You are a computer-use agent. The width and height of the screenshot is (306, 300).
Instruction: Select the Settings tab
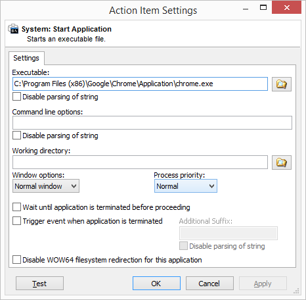point(26,58)
